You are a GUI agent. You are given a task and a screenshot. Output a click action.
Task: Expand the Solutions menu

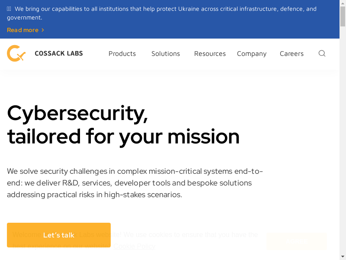point(165,54)
